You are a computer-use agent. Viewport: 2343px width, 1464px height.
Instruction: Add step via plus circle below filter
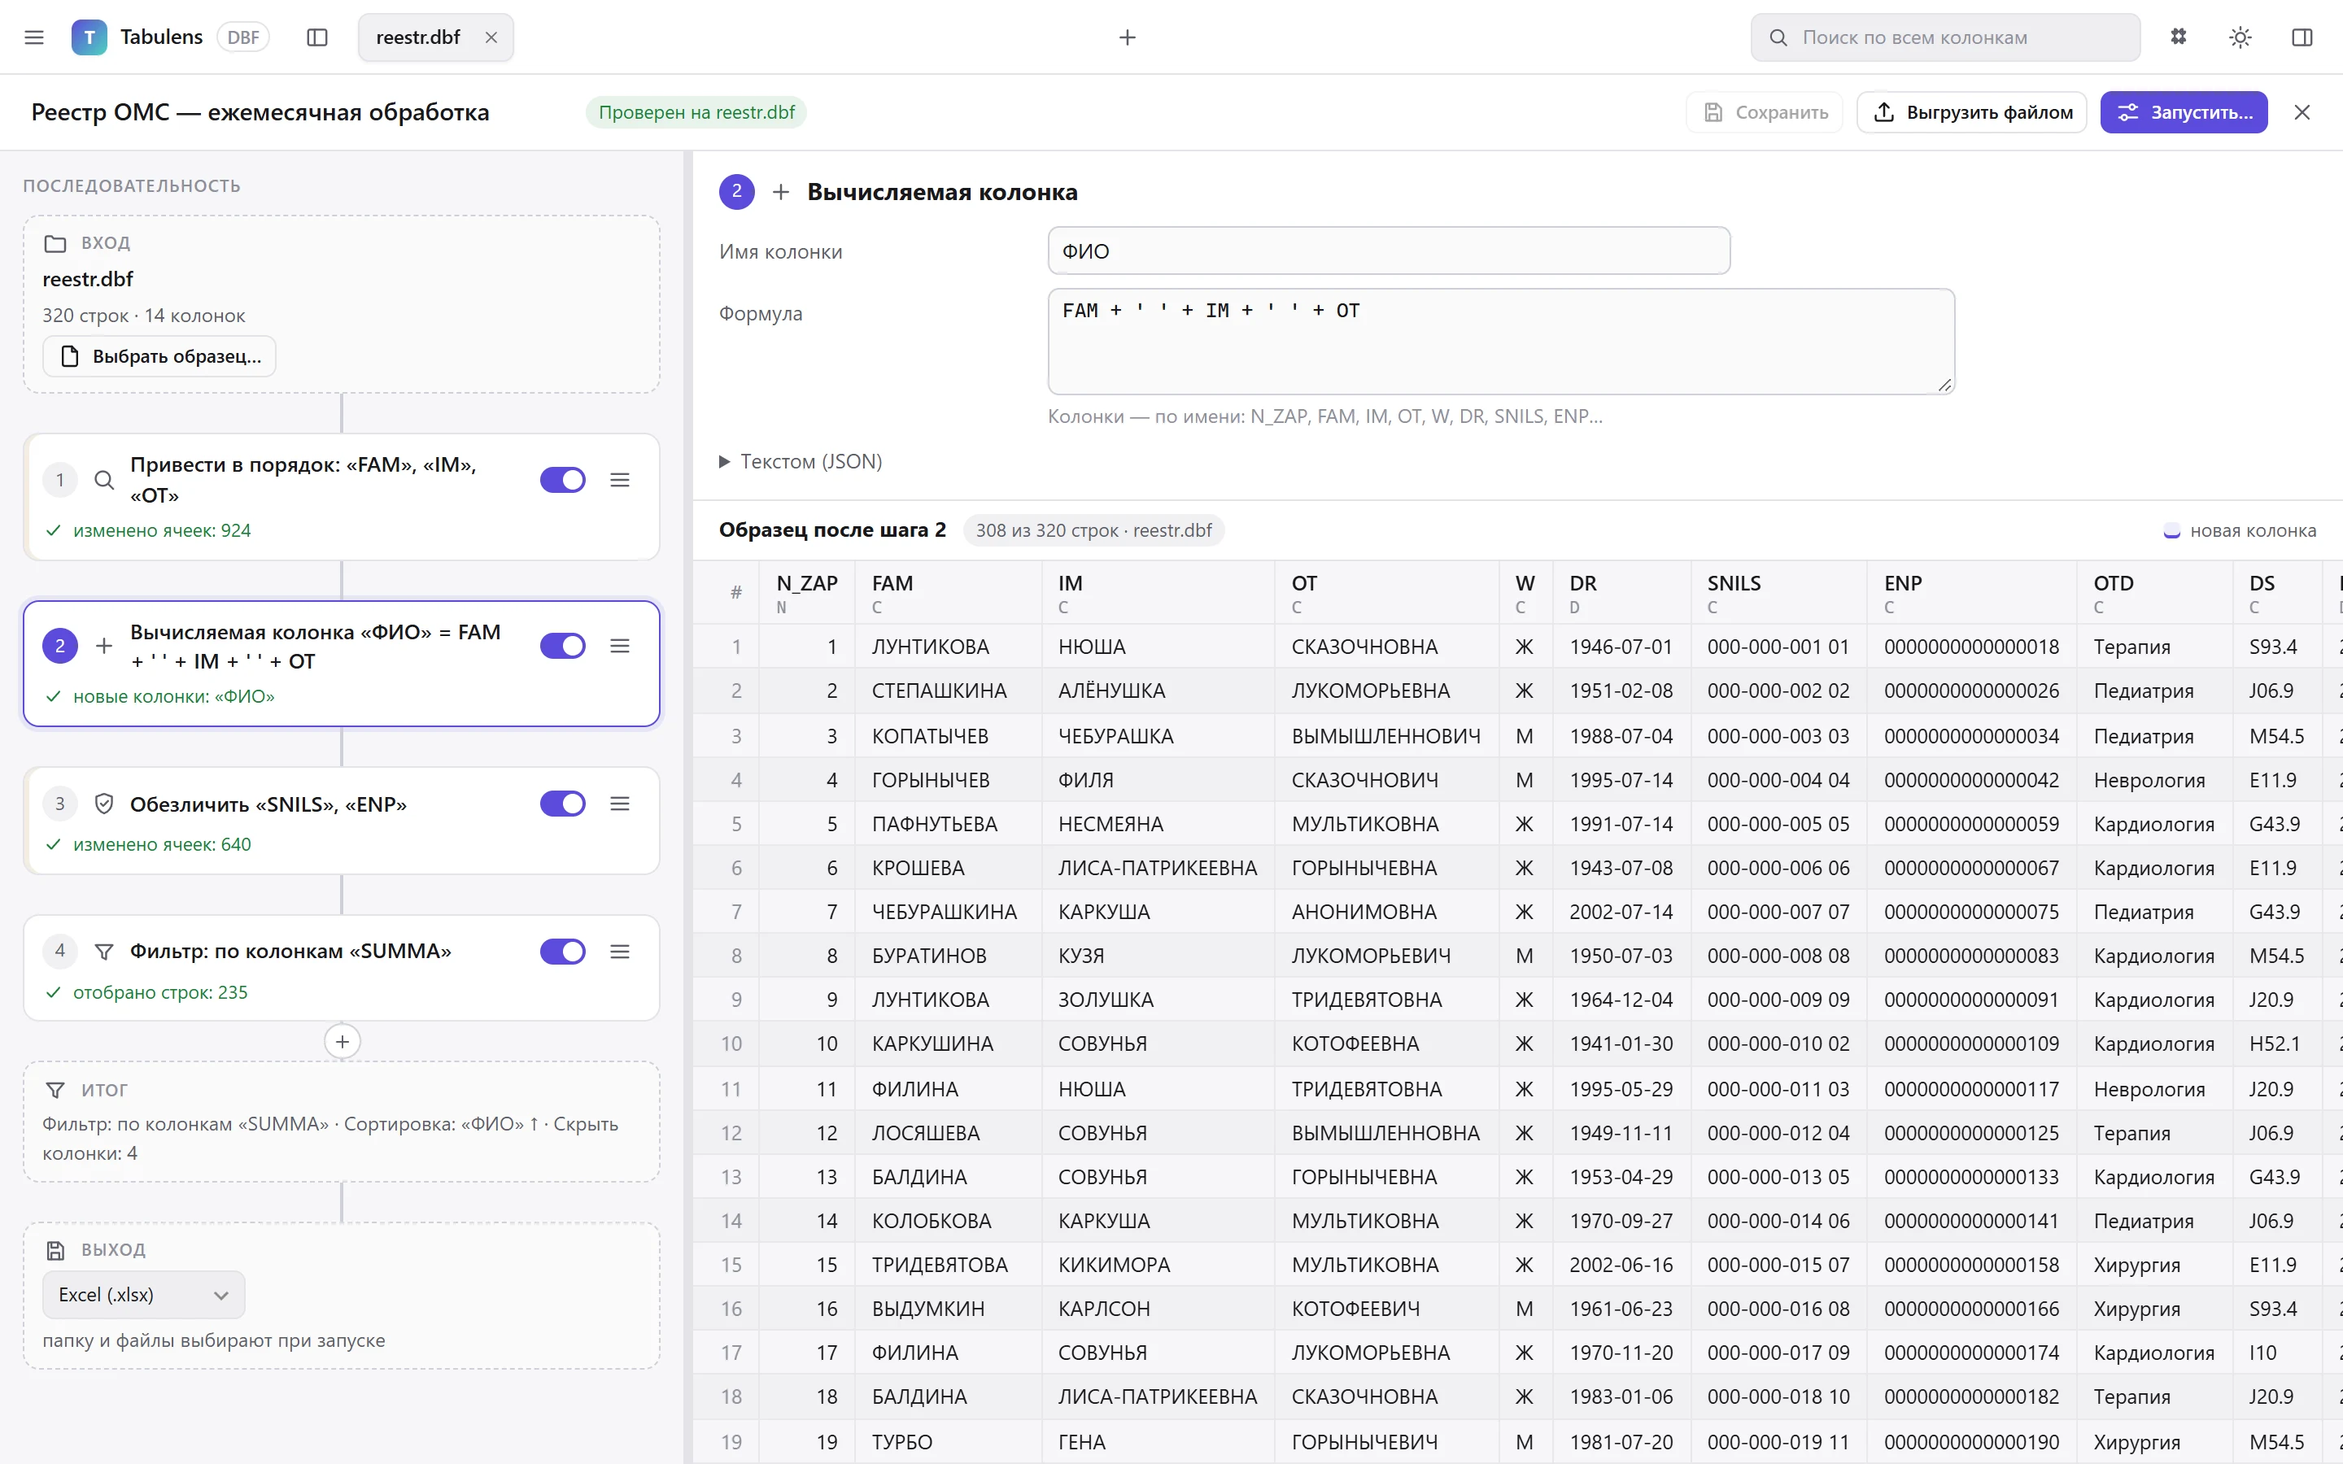click(x=342, y=1042)
